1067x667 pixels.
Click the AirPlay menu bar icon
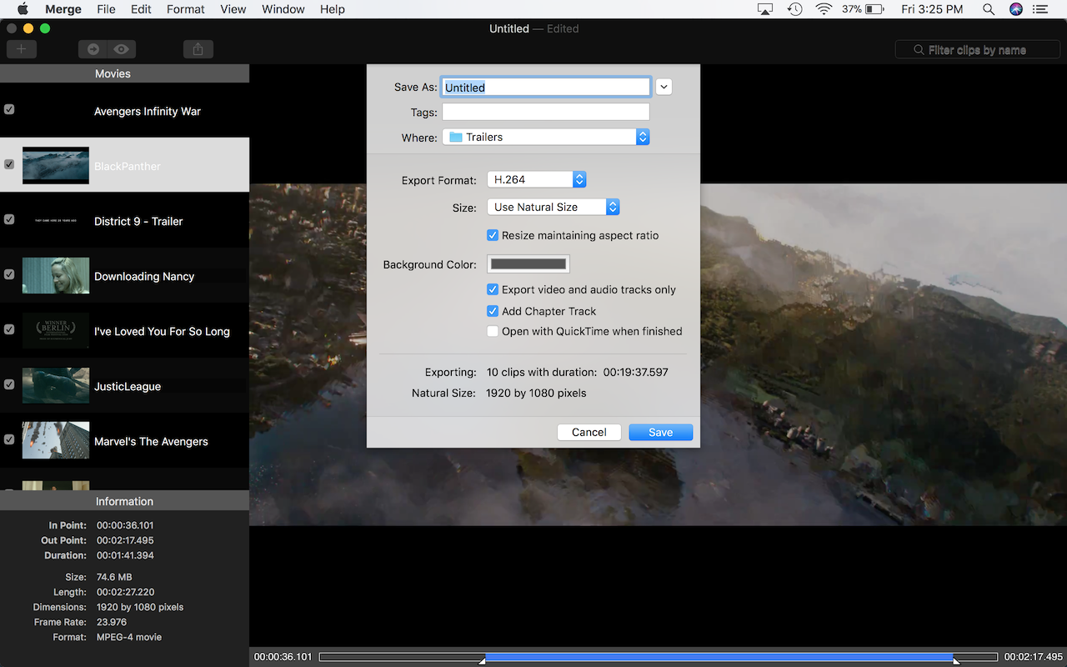point(765,9)
